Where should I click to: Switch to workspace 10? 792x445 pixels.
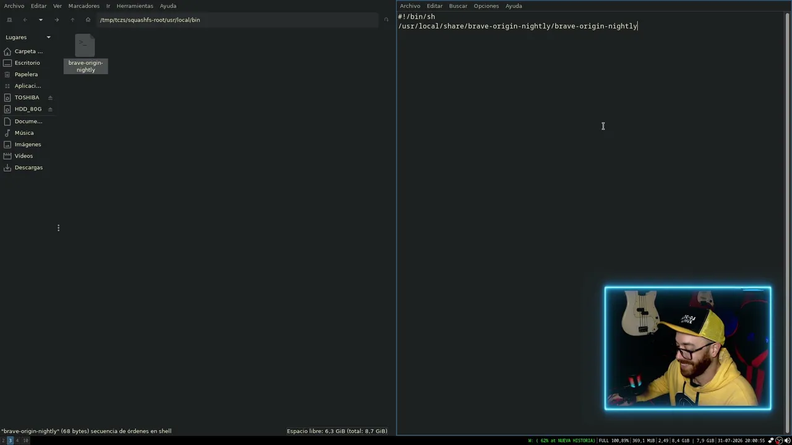(x=25, y=441)
